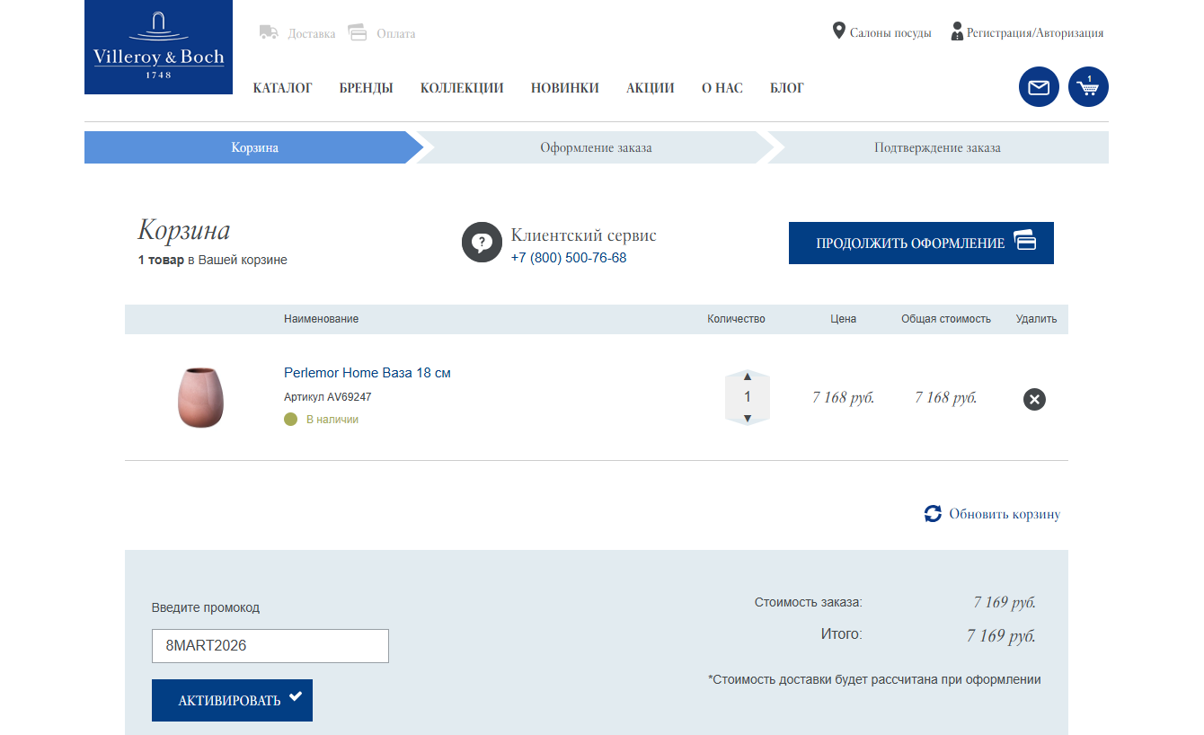Open the КАТАЛОГ menu
1204x735 pixels.
pos(283,87)
